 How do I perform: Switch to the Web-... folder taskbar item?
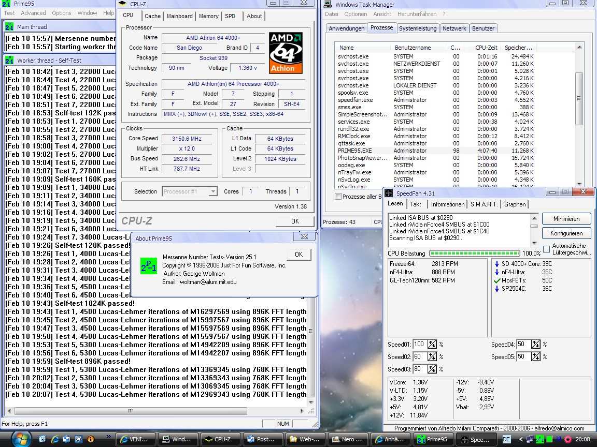tap(305, 439)
